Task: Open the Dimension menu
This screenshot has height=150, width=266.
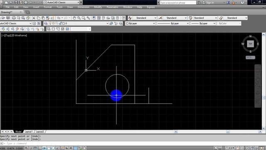Action: pos(83,7)
